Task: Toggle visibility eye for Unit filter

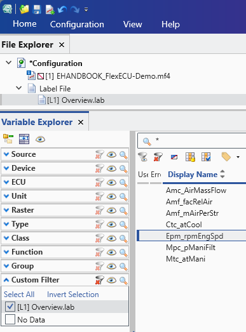Action: pos(111,197)
